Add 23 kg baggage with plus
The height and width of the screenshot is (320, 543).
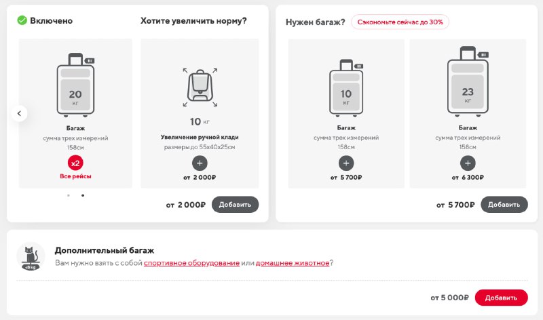[468, 163]
